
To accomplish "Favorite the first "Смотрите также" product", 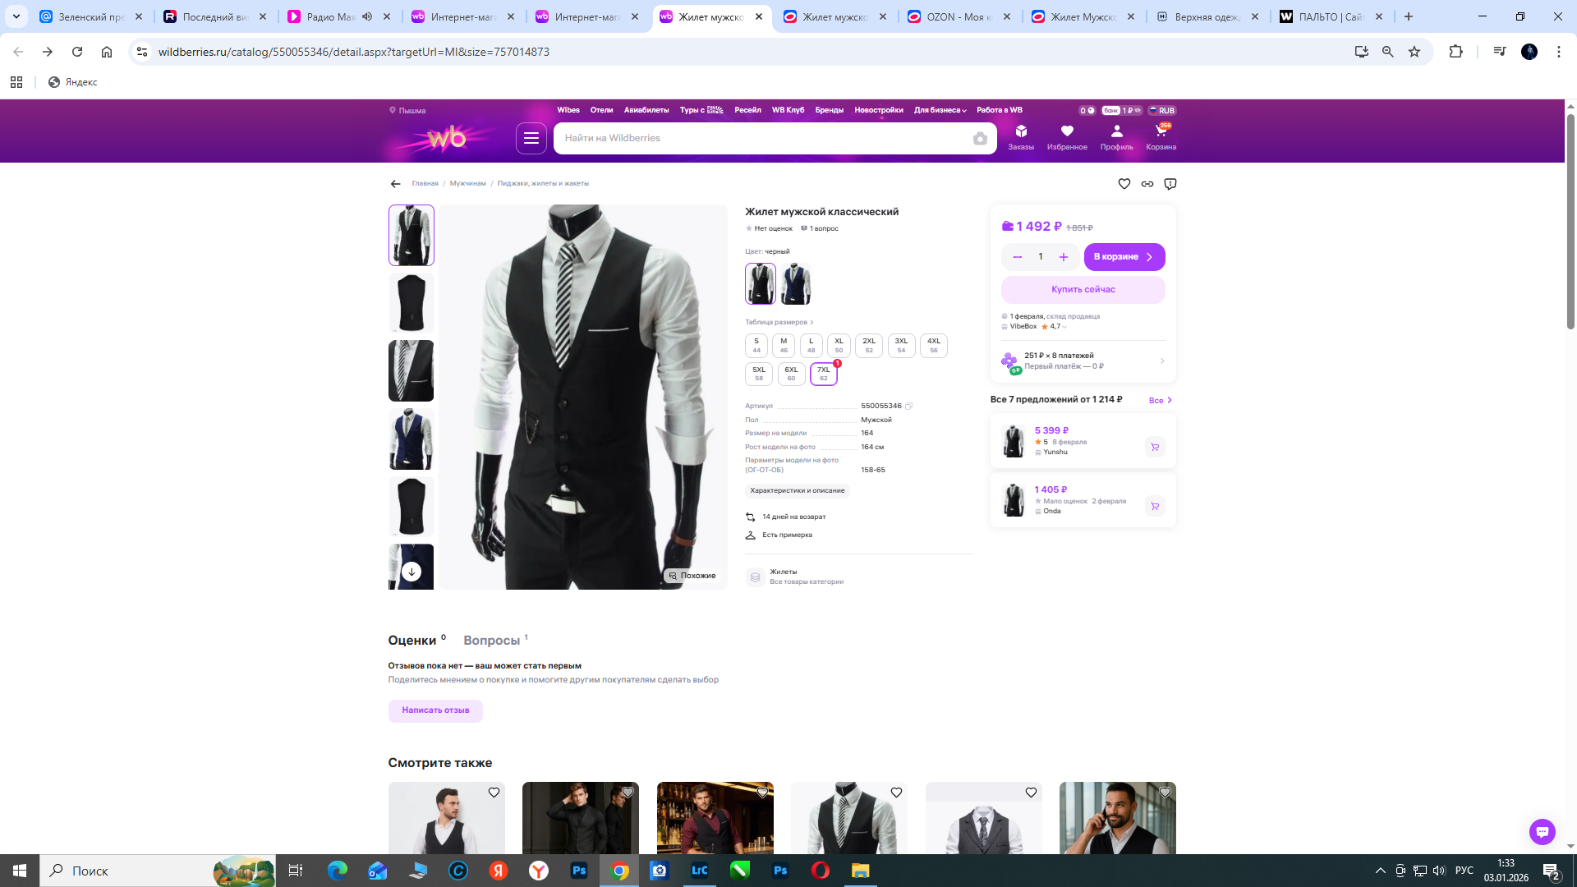I will tap(494, 793).
